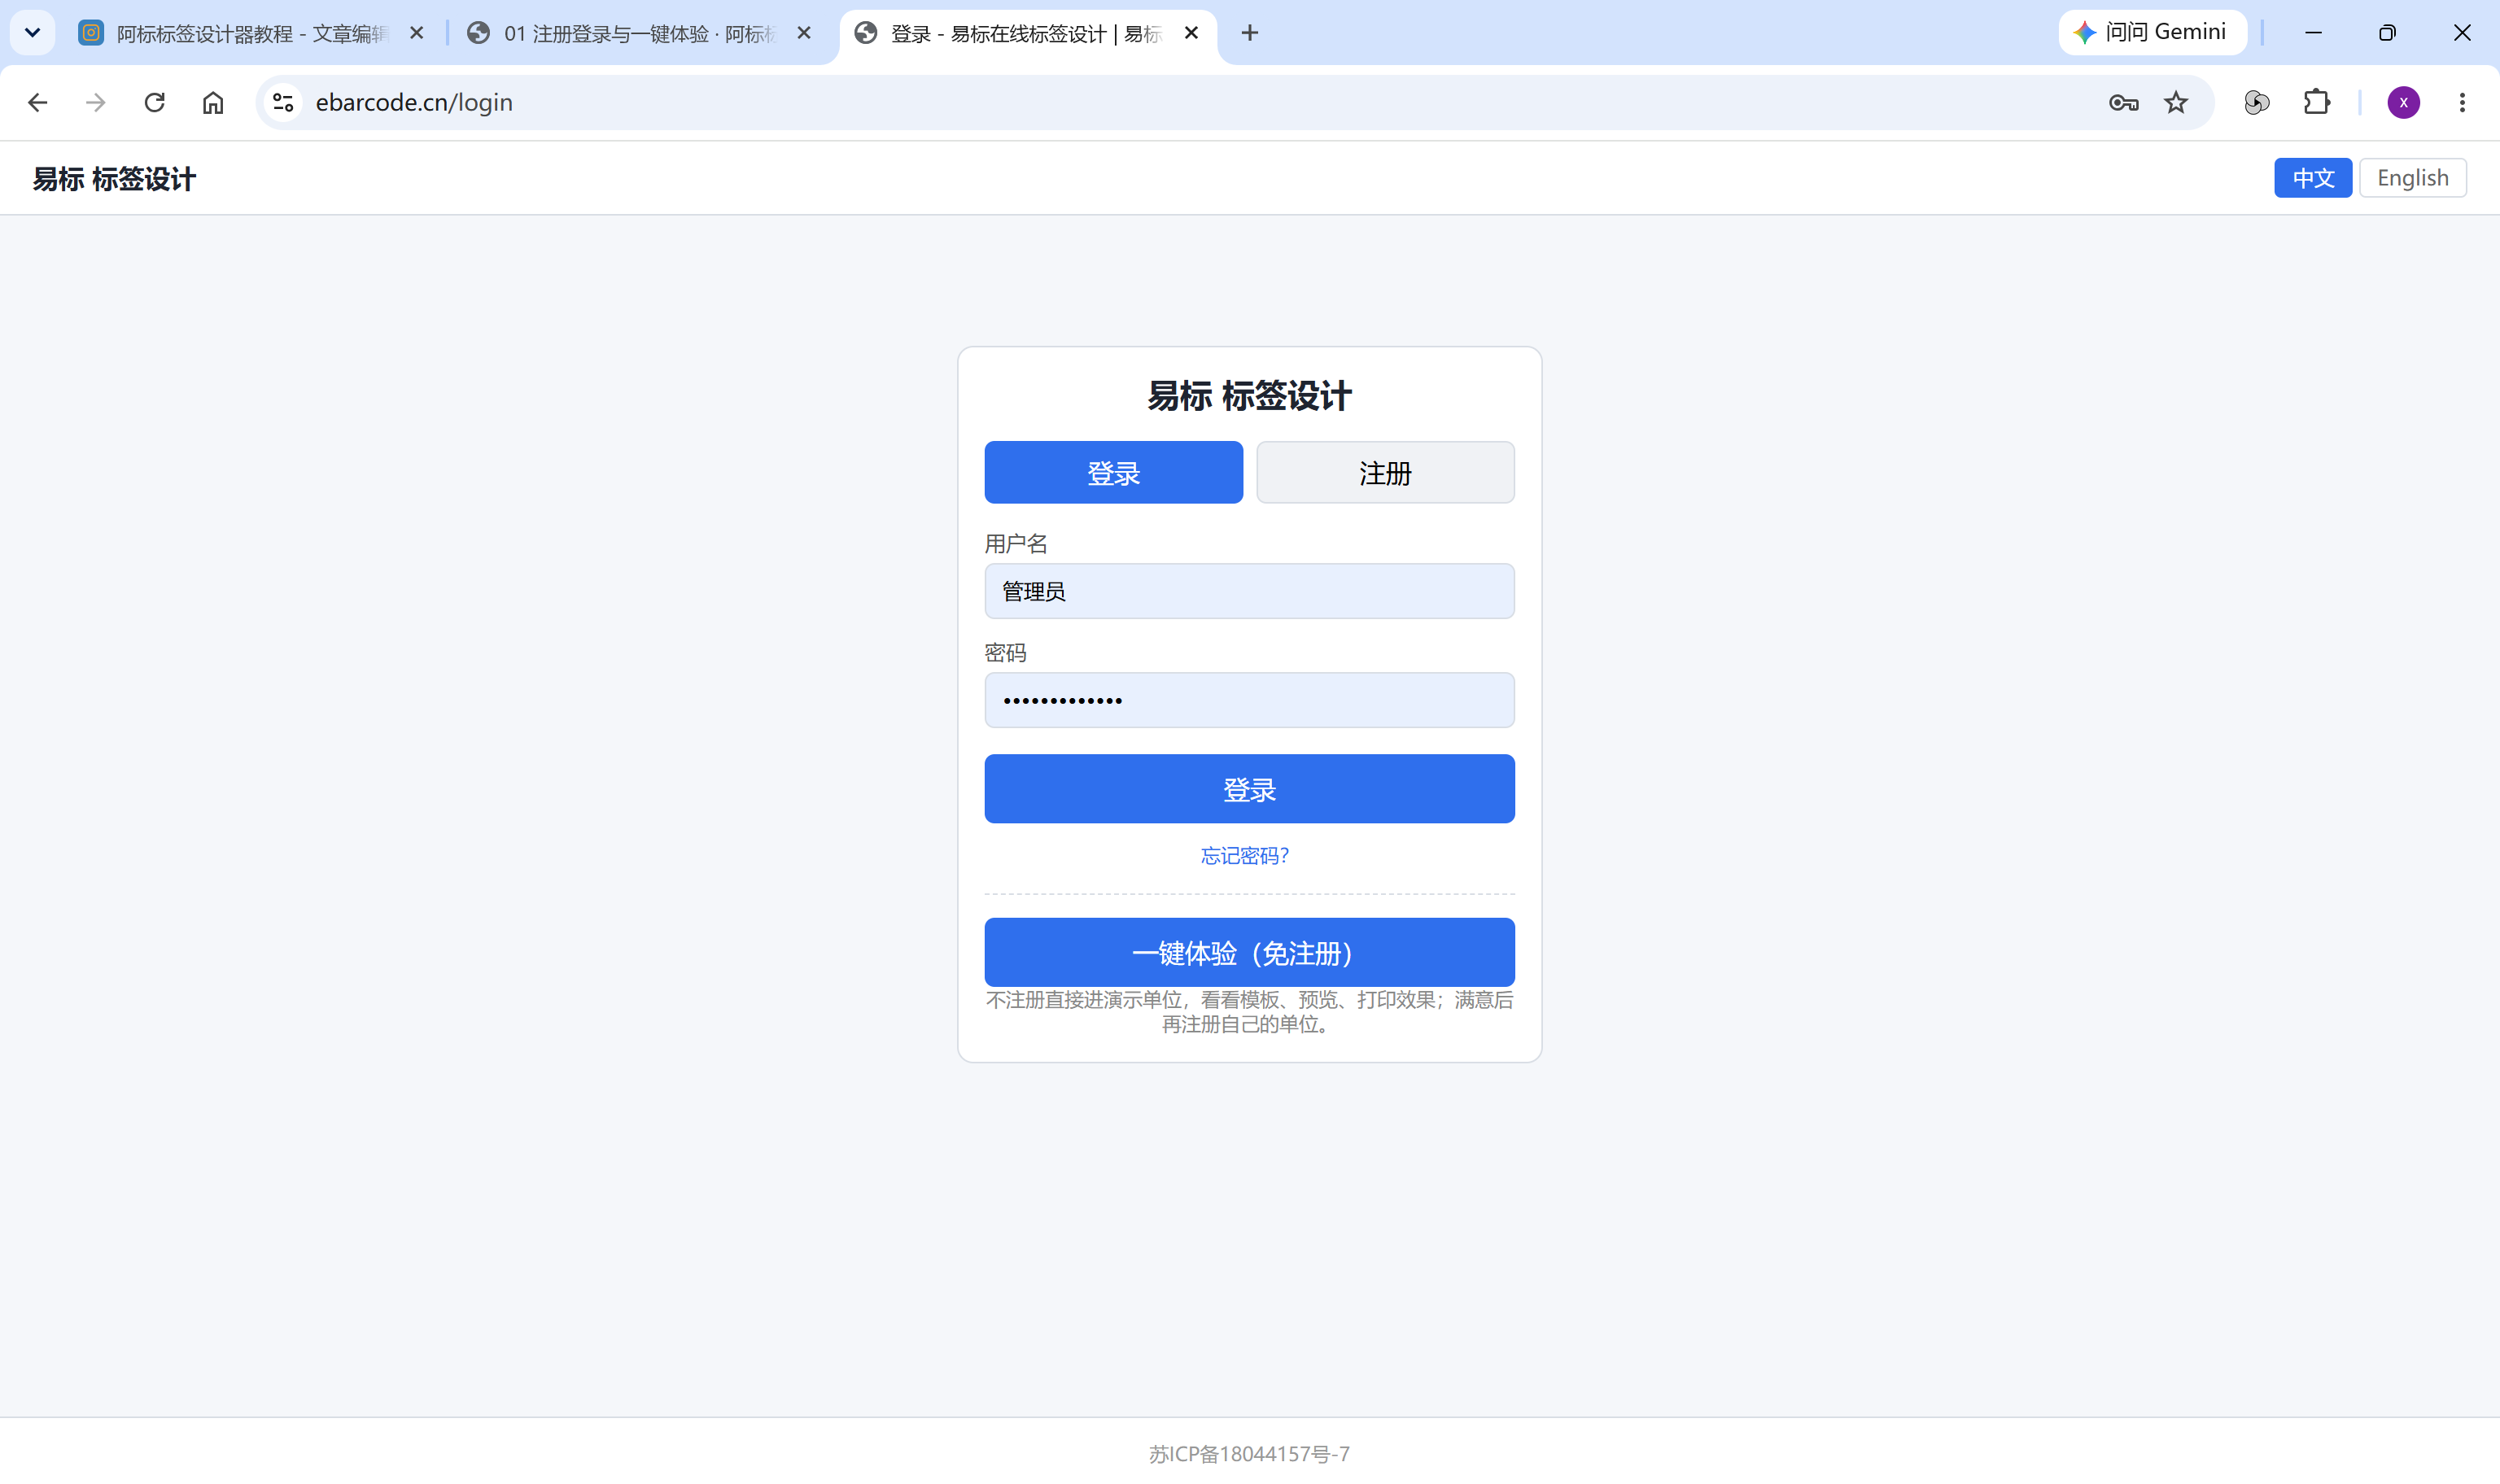
Task: Select the 登录 tab in the form
Action: (x=1113, y=472)
